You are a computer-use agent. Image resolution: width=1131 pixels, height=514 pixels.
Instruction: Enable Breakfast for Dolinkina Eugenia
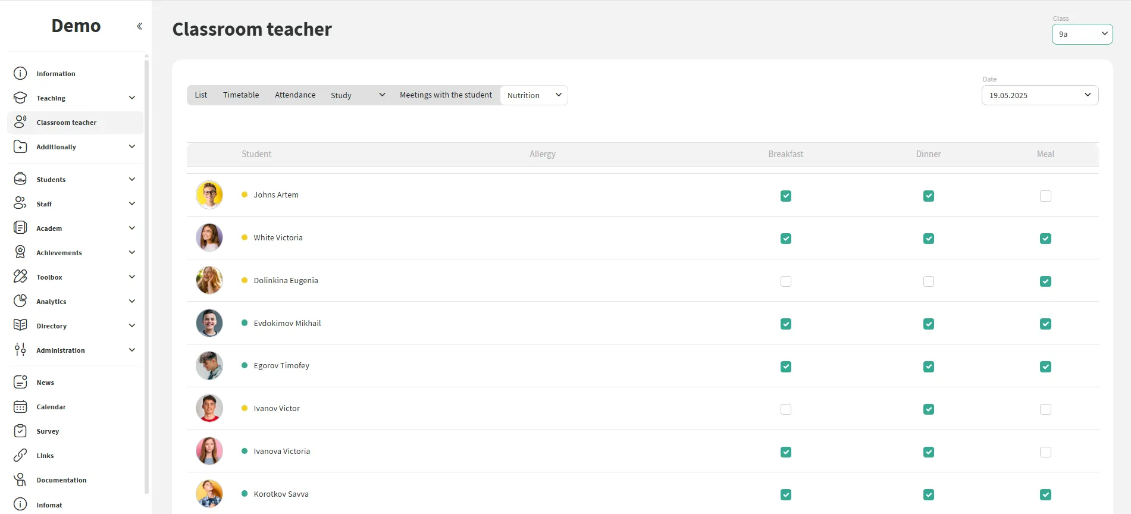click(786, 281)
